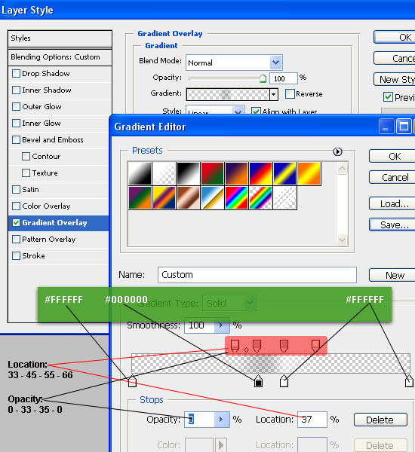
Task: Click the Delete stop button
Action: coord(380,420)
